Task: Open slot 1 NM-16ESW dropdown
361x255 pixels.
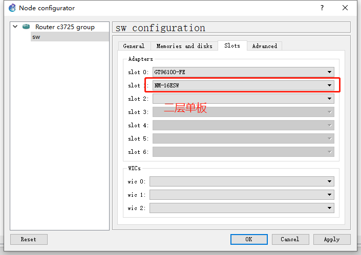Action: coord(243,85)
